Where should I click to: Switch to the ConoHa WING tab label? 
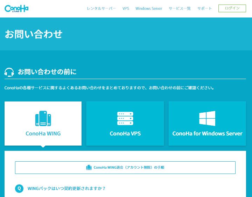click(43, 134)
